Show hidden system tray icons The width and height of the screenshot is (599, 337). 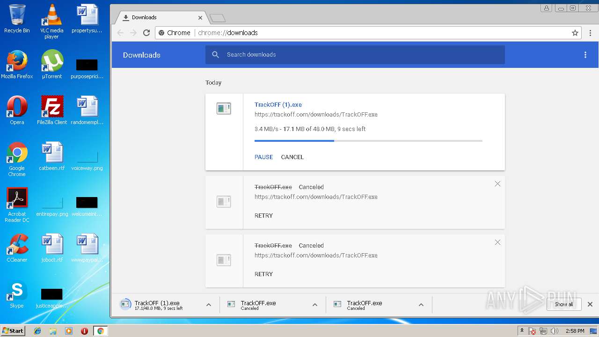522,331
